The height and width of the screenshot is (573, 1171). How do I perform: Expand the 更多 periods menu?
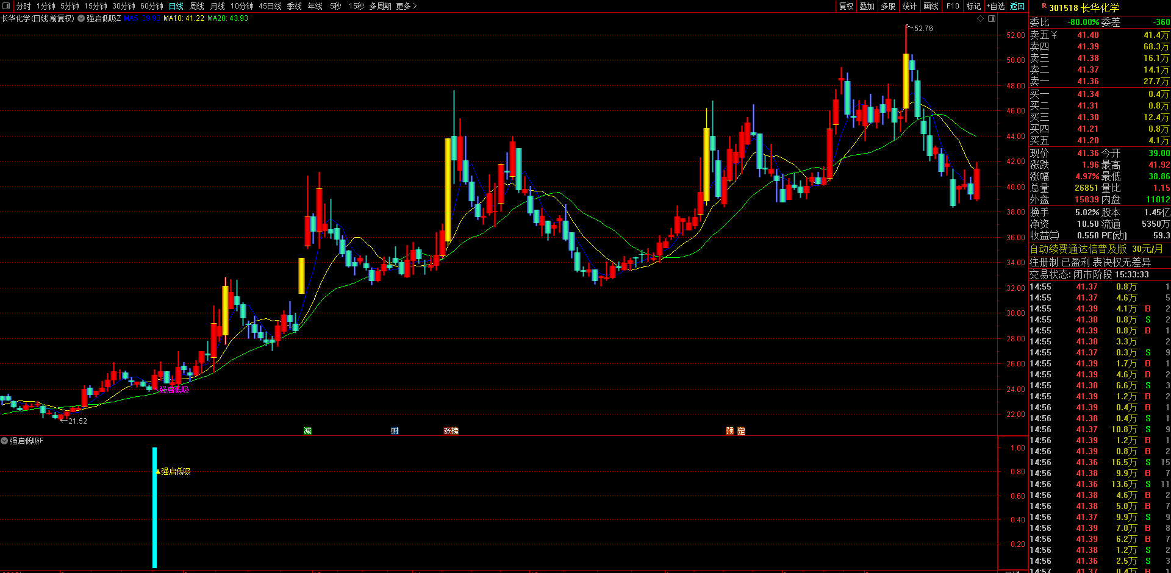point(407,6)
